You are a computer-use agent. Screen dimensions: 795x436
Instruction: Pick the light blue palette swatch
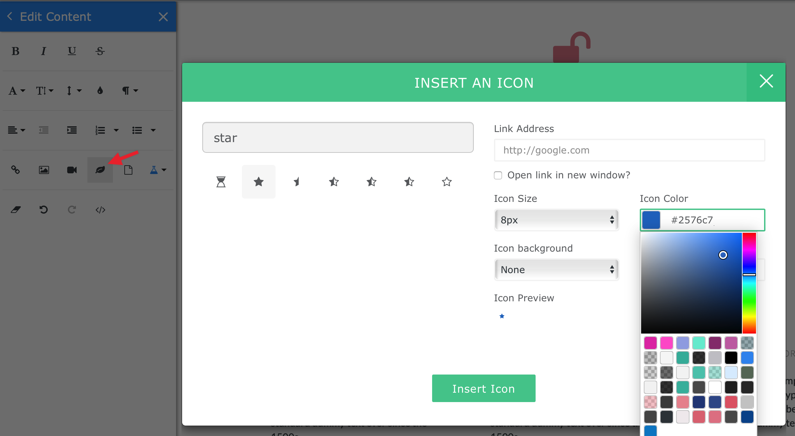tap(731, 373)
